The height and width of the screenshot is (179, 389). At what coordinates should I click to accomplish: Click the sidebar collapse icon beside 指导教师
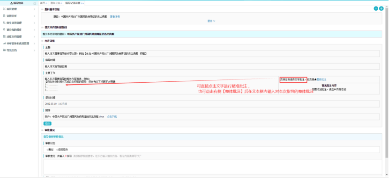[35, 3]
